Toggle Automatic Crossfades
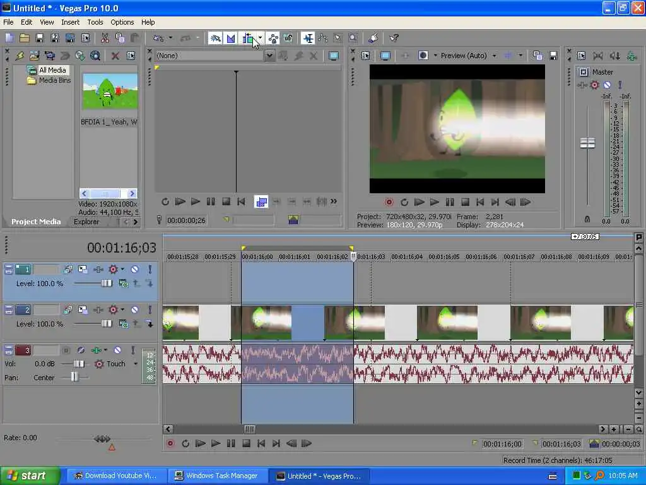The height and width of the screenshot is (485, 646). click(x=231, y=39)
